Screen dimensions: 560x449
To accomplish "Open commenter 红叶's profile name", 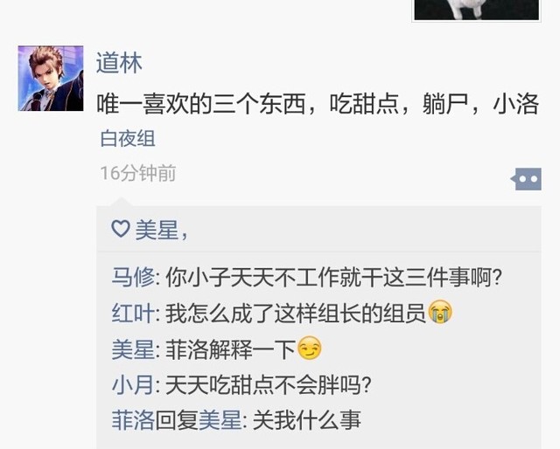I will [x=133, y=313].
